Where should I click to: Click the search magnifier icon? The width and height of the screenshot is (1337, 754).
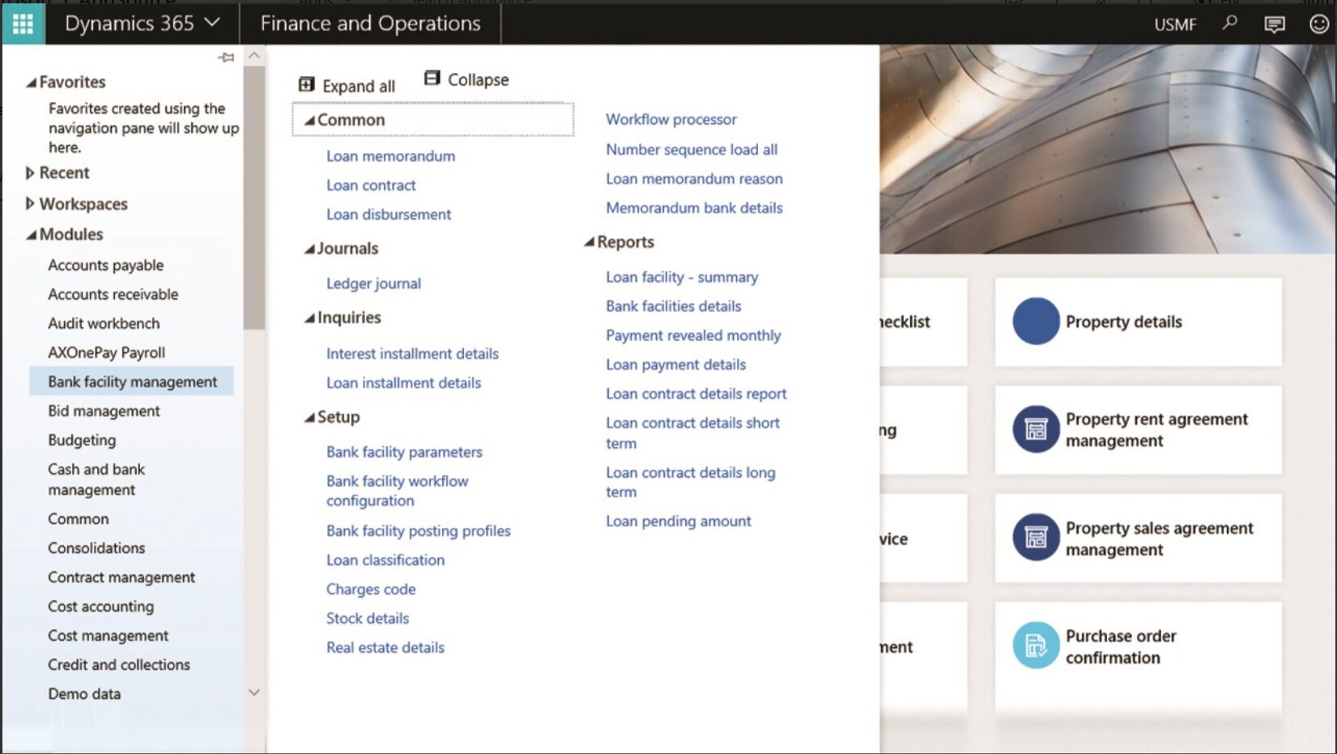point(1229,23)
